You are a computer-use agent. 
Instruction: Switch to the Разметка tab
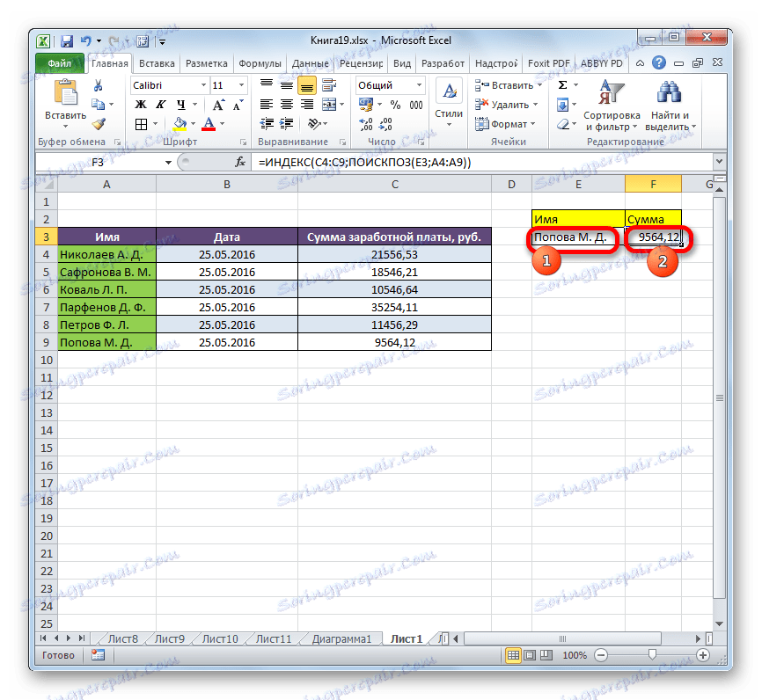coord(207,63)
